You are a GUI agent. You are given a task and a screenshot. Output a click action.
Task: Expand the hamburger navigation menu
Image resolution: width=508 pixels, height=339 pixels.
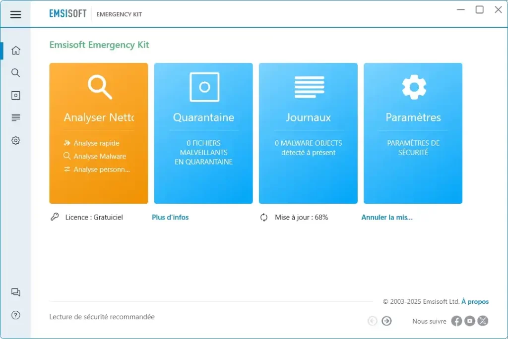(x=16, y=14)
